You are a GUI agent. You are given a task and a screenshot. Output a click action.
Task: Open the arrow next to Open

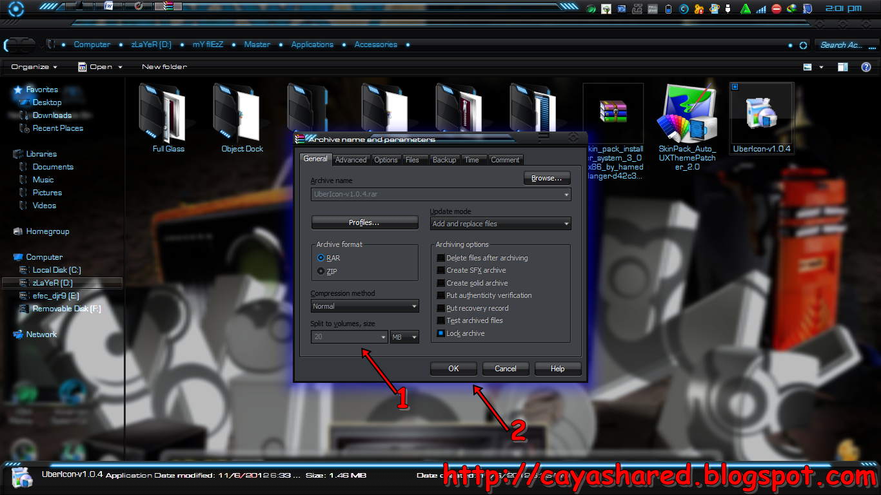[x=119, y=67]
